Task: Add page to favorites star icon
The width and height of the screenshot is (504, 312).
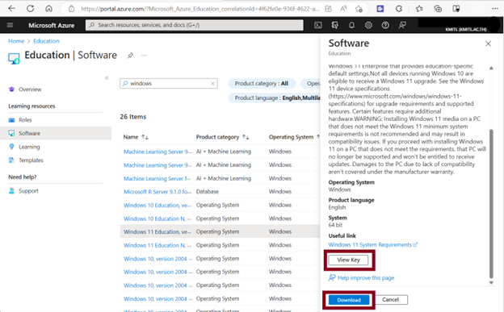Action: point(359,9)
